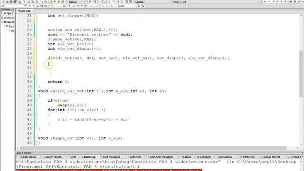Switch to the Projects management tab
This screenshot has width=304, height=171.
8,13
